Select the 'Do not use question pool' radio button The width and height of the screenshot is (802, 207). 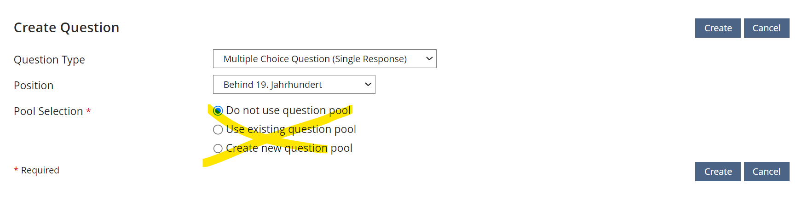[x=218, y=111]
